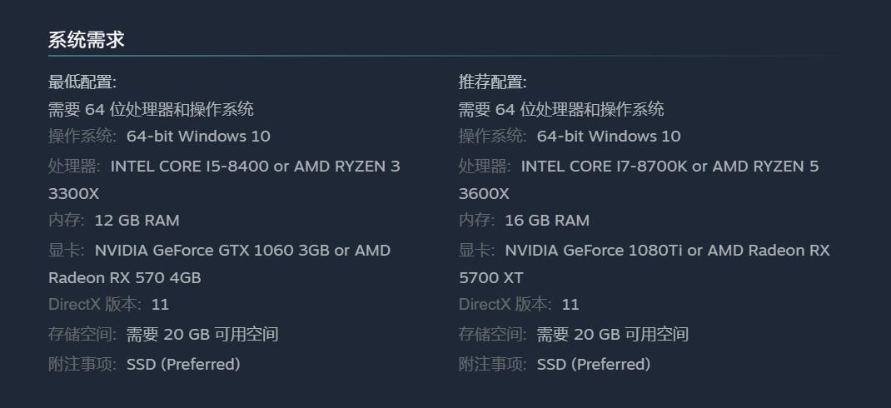Click the 最低配置 column label

point(82,82)
